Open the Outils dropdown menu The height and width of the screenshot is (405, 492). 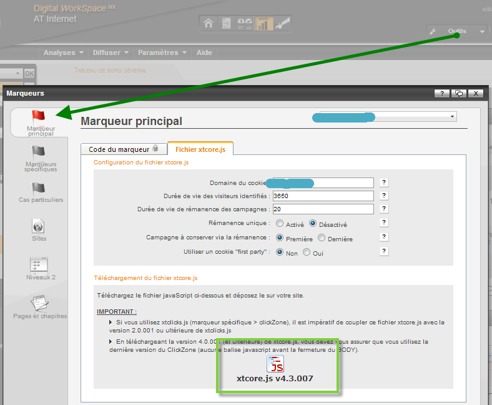click(x=457, y=31)
